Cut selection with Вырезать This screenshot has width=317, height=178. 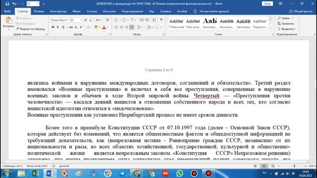(24, 18)
